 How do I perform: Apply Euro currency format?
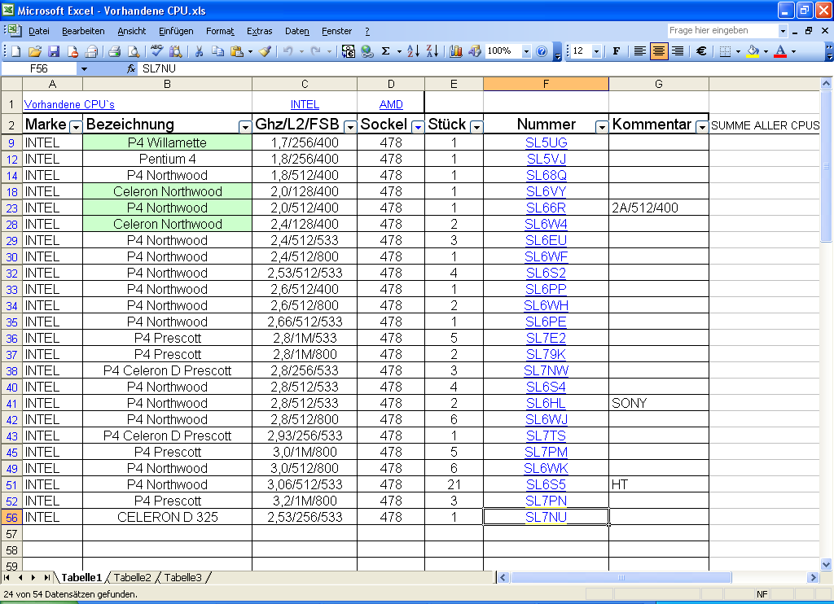tap(701, 51)
